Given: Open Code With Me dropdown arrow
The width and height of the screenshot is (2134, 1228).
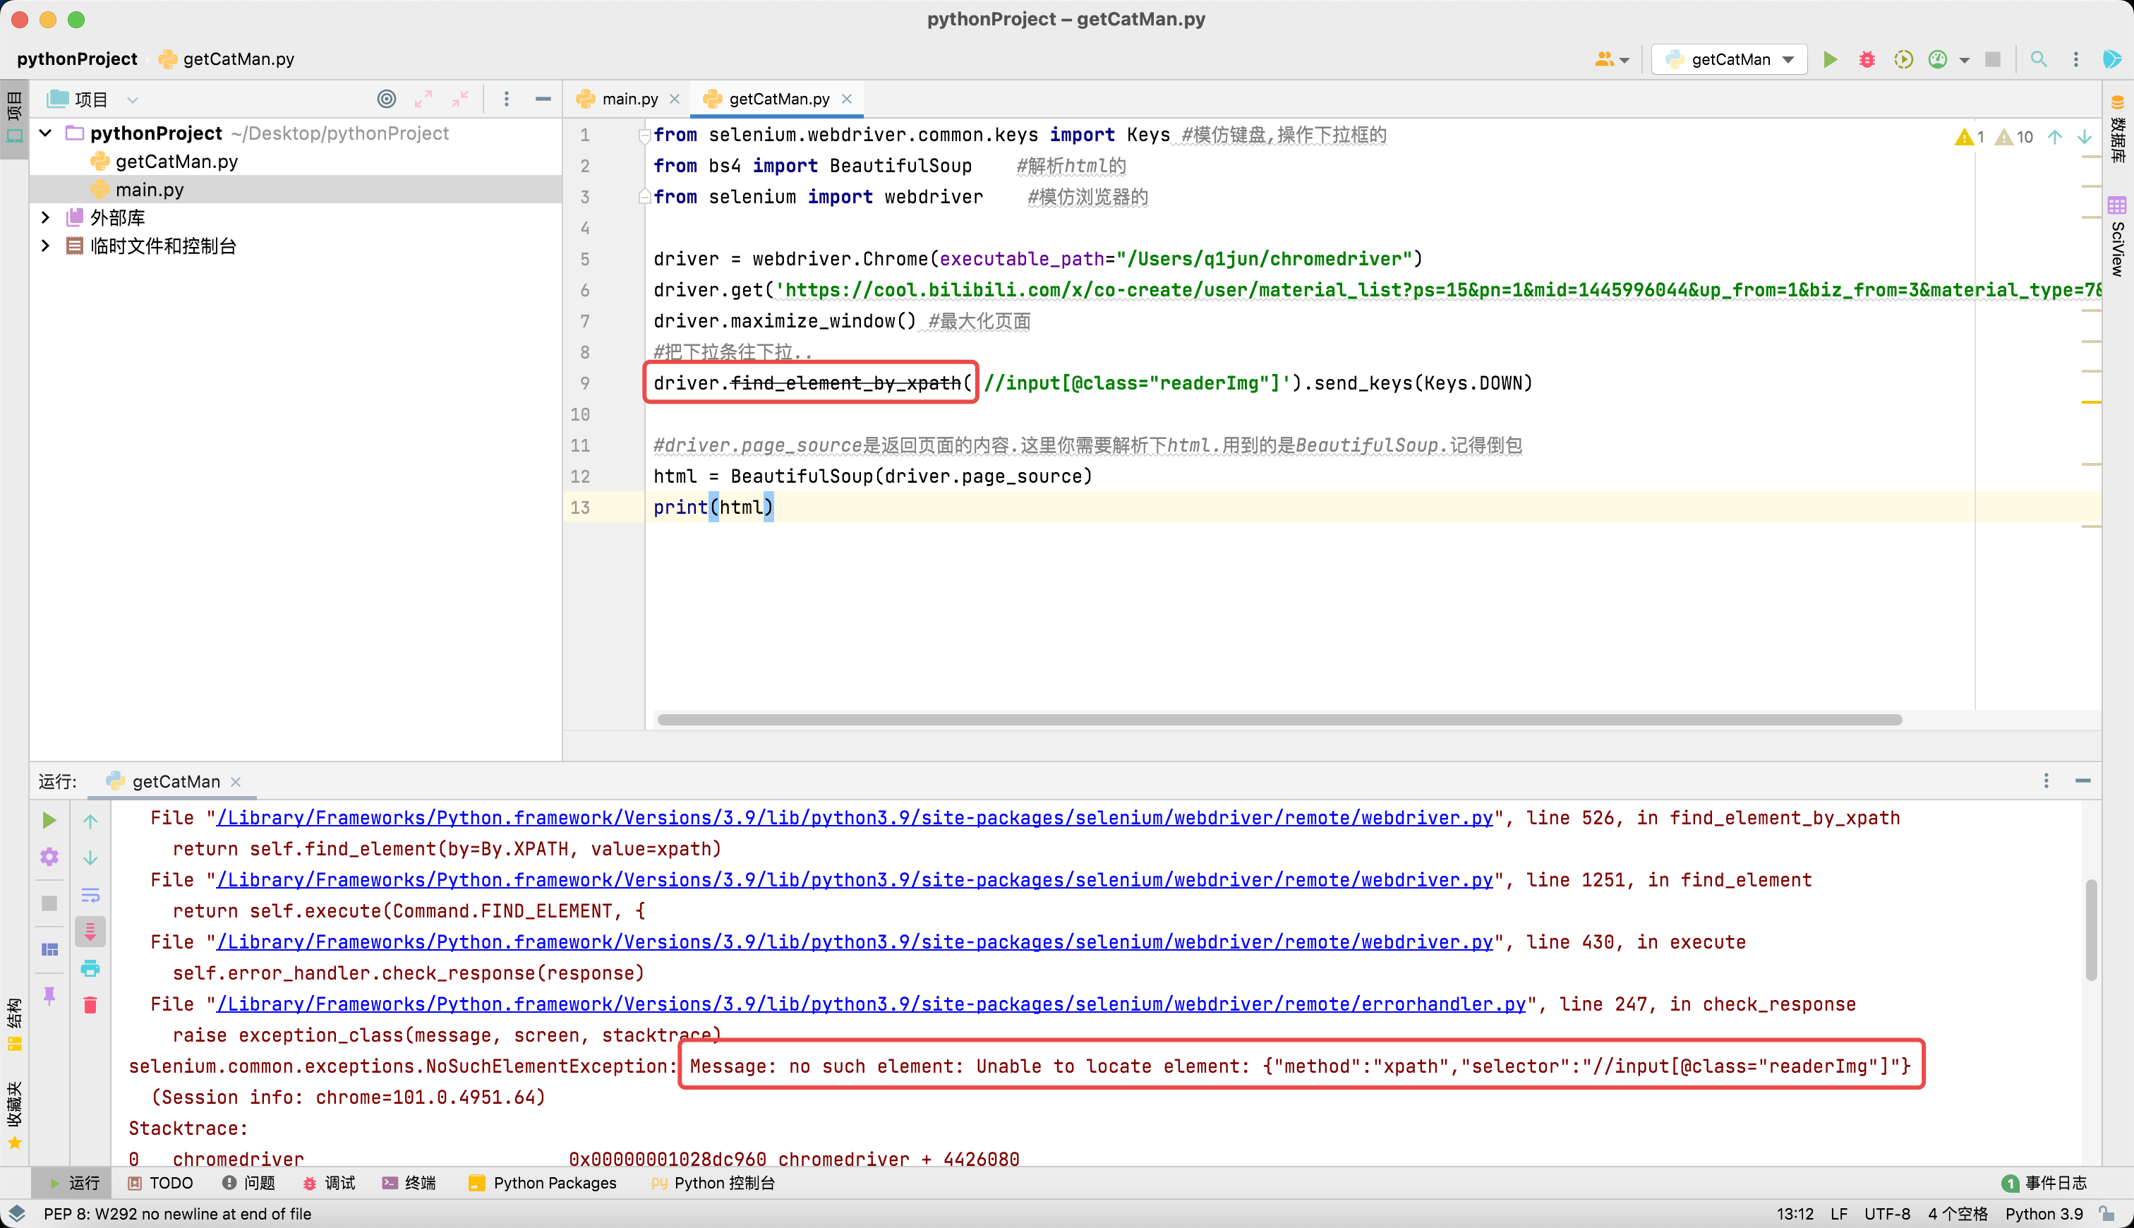Looking at the screenshot, I should [x=1624, y=60].
